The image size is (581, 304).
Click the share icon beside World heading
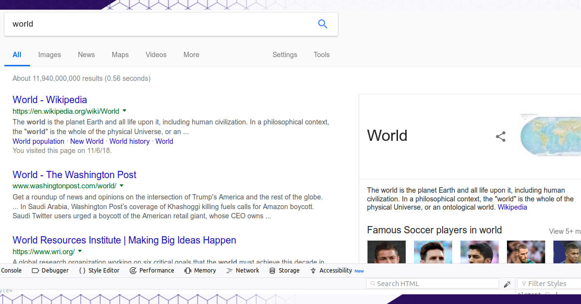[x=501, y=137]
